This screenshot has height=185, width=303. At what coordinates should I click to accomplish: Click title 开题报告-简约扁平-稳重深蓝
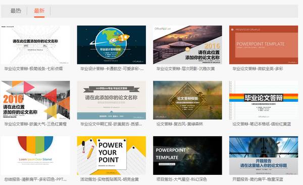(x=258, y=179)
